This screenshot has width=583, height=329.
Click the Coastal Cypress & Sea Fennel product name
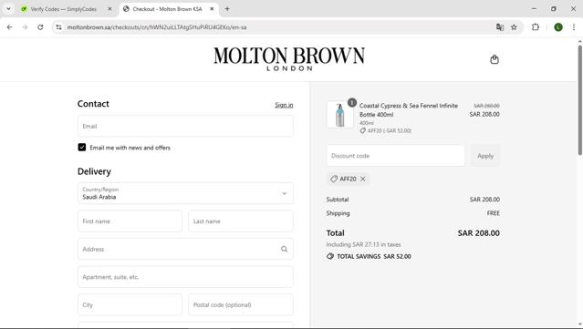click(x=408, y=110)
